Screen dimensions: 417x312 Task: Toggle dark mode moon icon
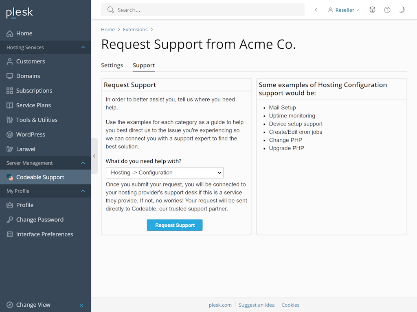(402, 10)
